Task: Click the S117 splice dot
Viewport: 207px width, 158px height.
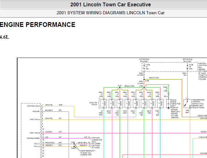Action: [x=120, y=87]
